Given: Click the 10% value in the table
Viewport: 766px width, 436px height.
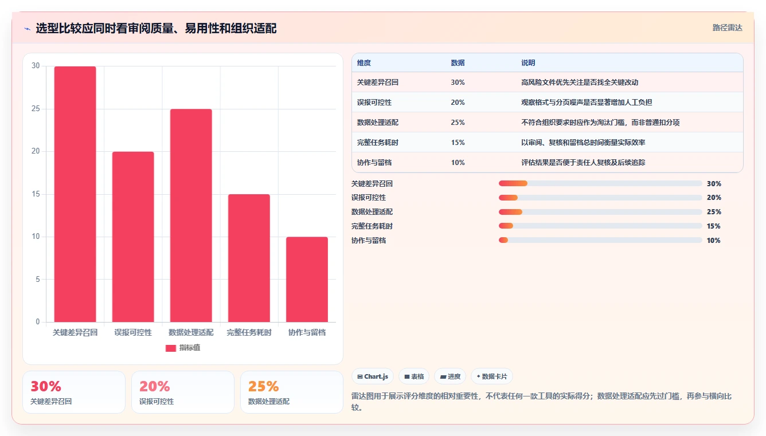Looking at the screenshot, I should (x=458, y=163).
